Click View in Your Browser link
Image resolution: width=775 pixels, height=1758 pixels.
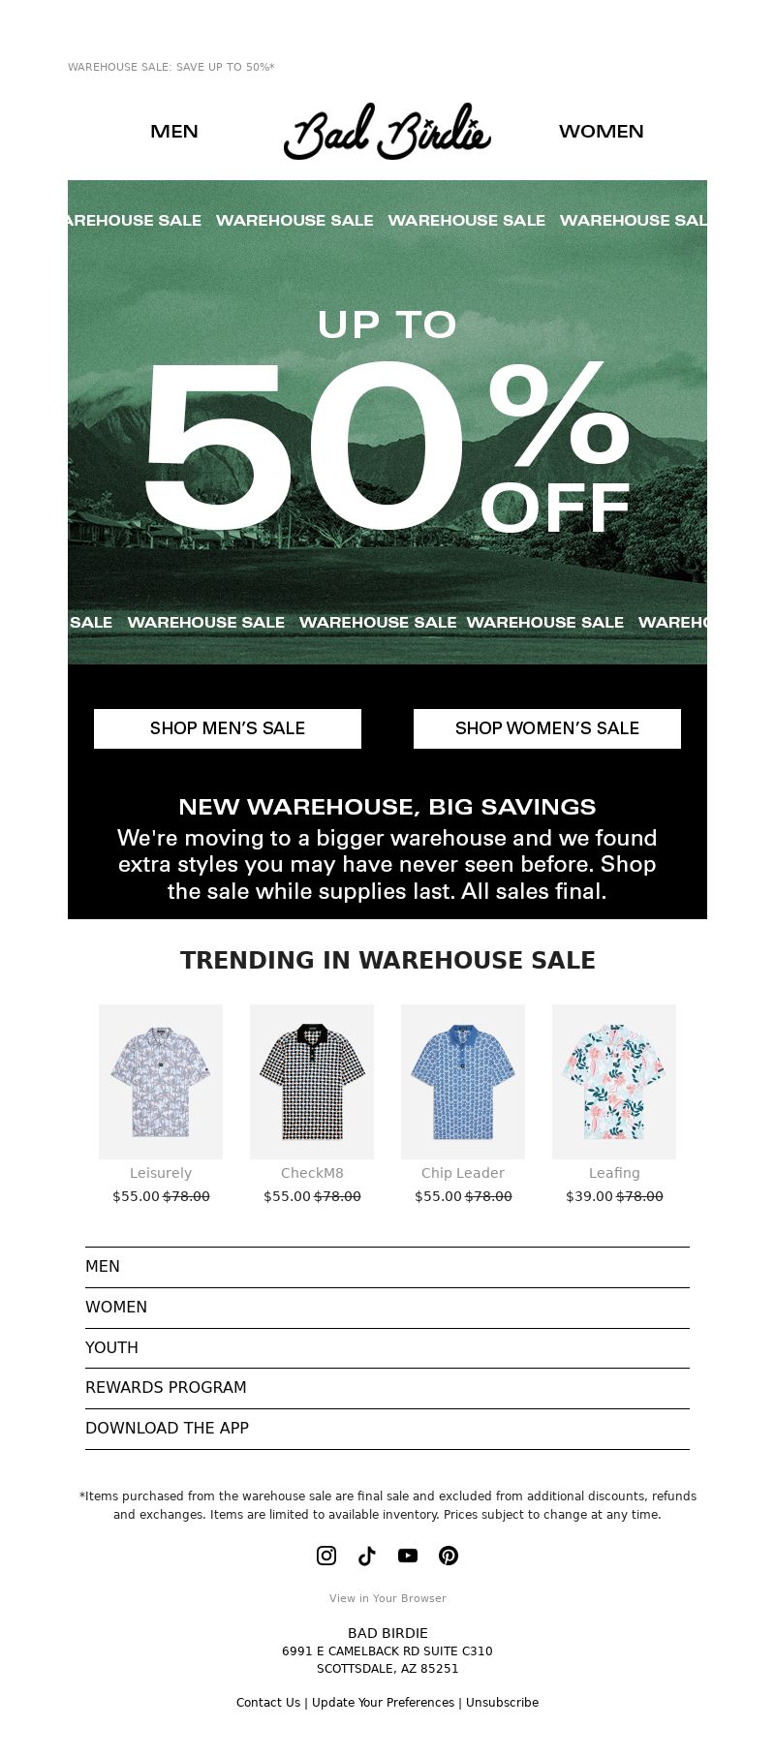tap(387, 1598)
